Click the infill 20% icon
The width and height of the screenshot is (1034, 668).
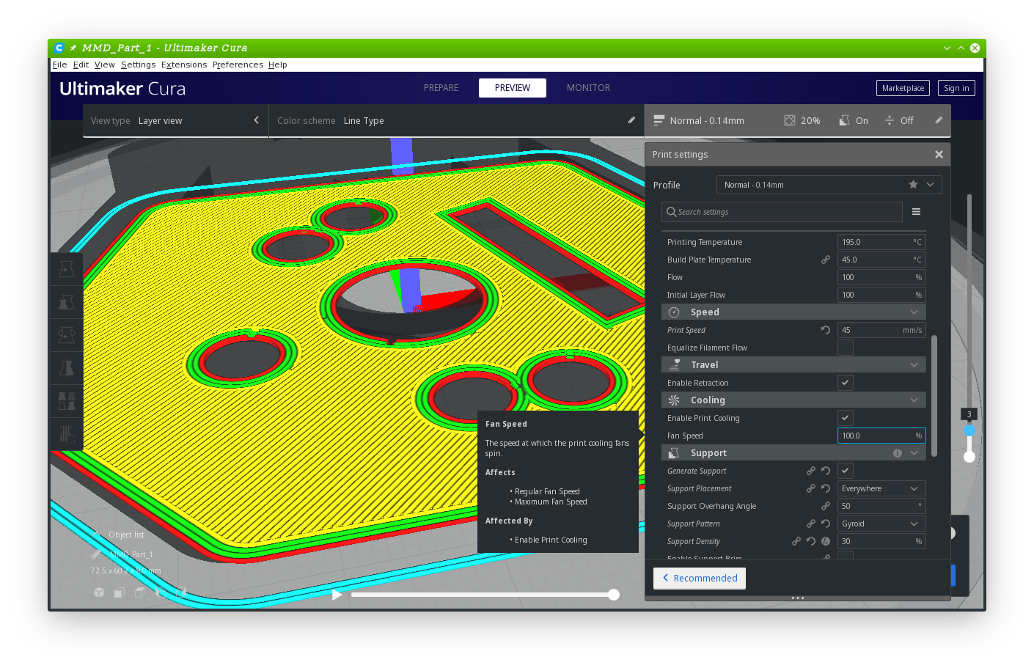point(790,120)
